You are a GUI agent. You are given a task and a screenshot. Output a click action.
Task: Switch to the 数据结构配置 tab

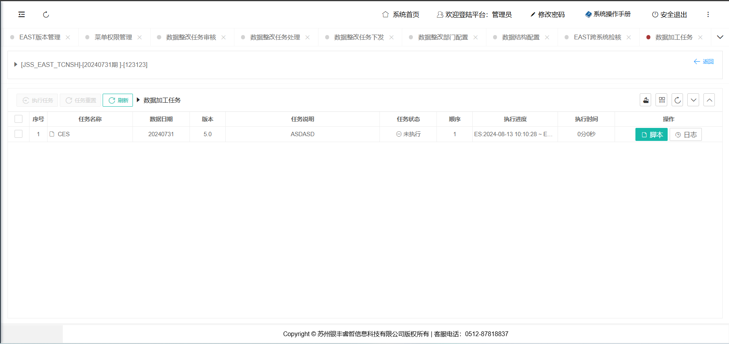(x=521, y=37)
